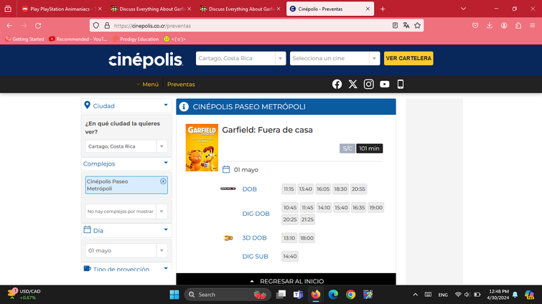Select DOB 11:15 showtime

pos(289,189)
